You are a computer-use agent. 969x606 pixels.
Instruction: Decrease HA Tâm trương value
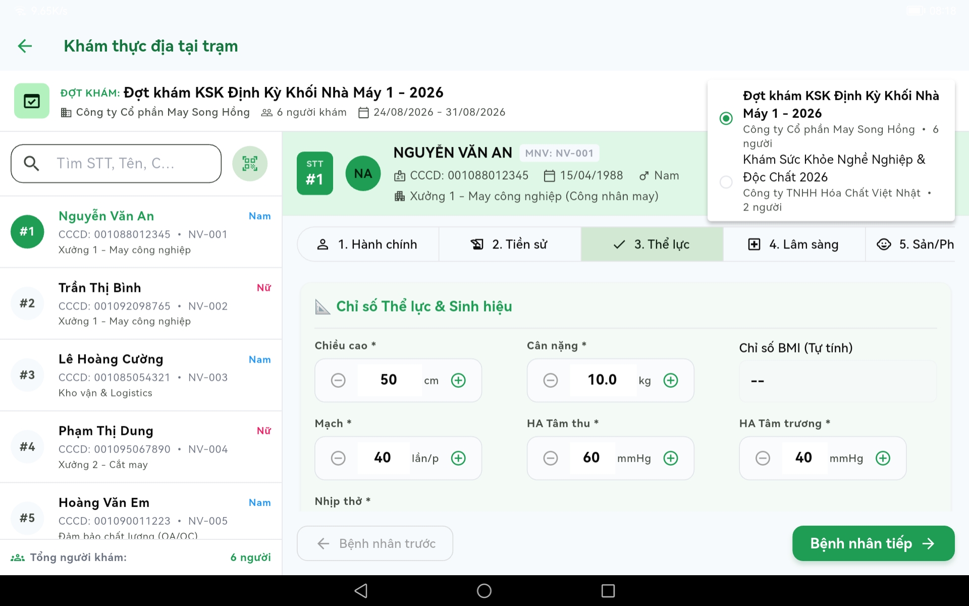point(763,458)
